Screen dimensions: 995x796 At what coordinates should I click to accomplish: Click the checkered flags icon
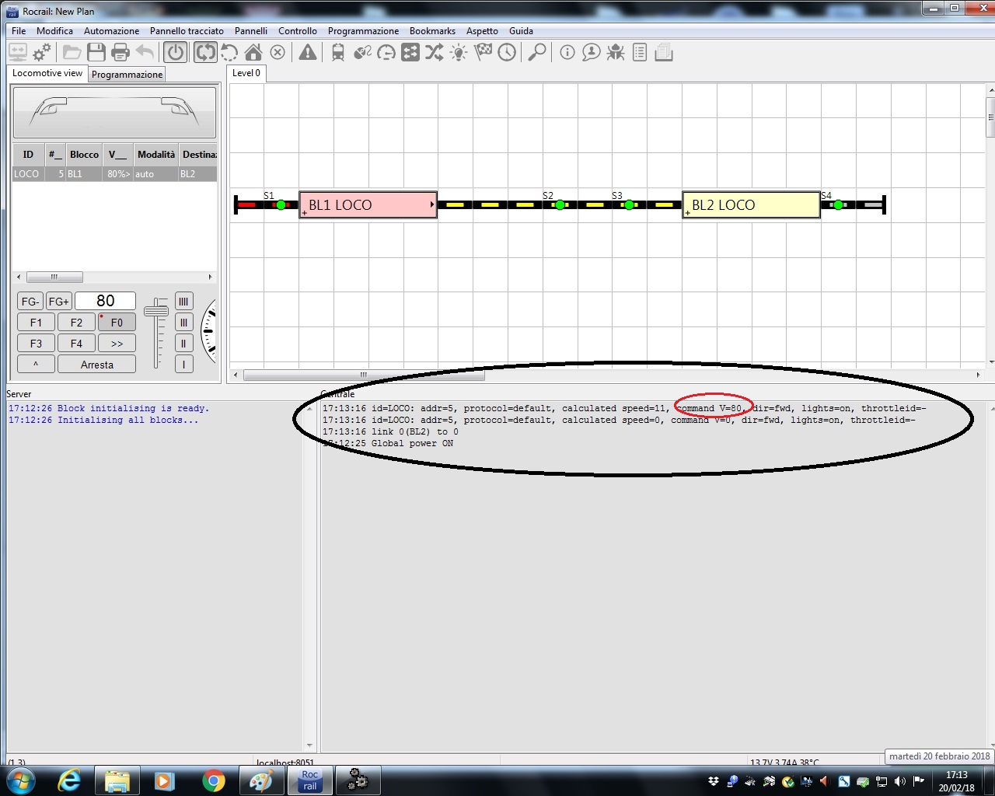click(x=483, y=53)
